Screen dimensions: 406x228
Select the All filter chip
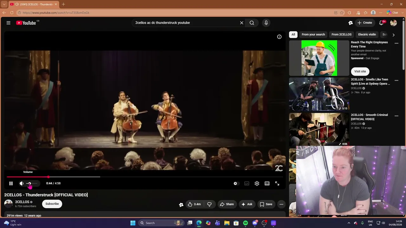coord(293,35)
